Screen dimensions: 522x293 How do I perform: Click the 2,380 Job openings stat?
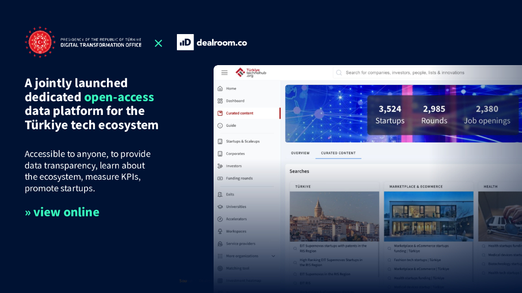point(487,114)
